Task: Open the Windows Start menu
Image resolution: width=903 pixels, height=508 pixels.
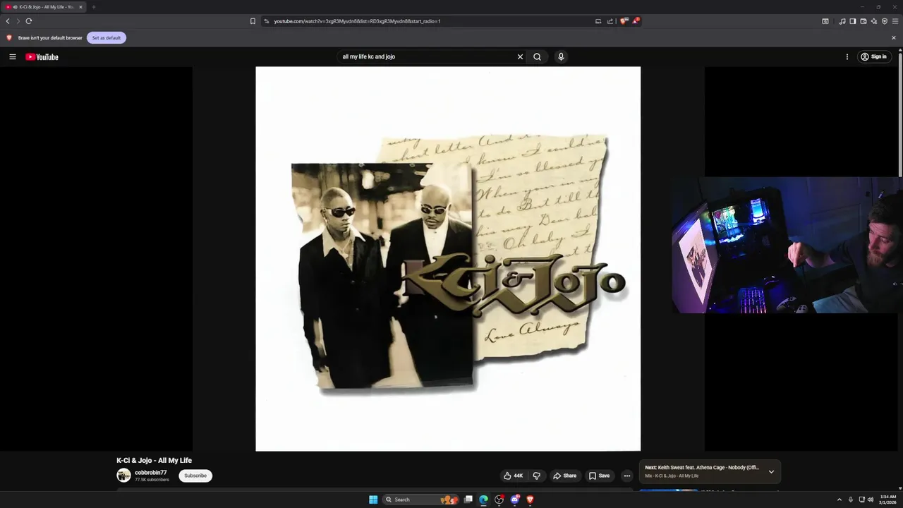Action: tap(373, 500)
